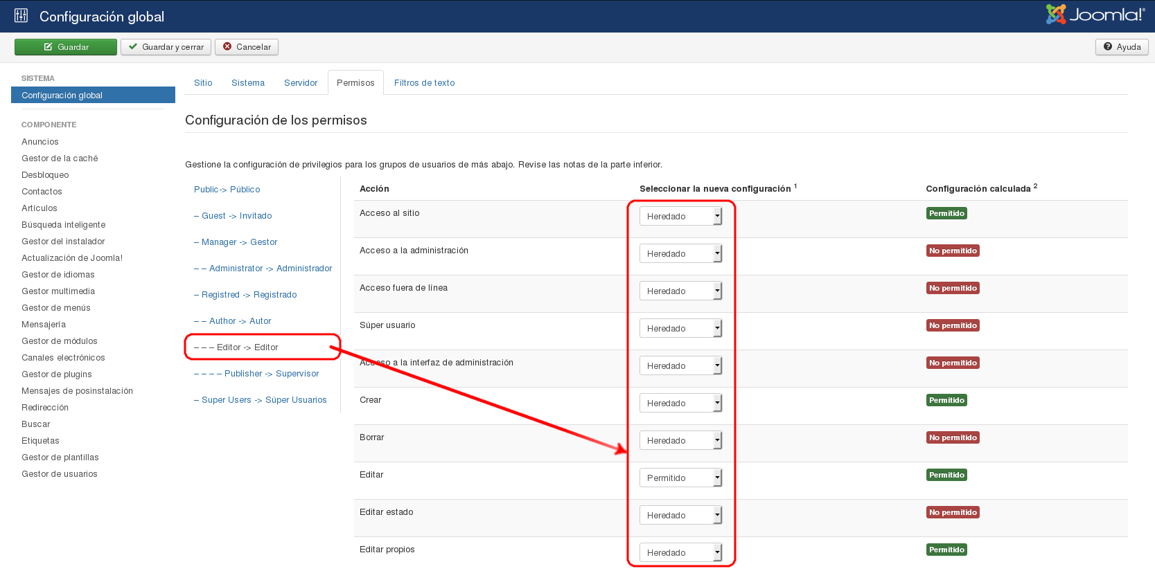Viewport: 1155px width, 571px height.
Task: Click the Permitido badge for Acceso al sitio
Action: tap(946, 214)
